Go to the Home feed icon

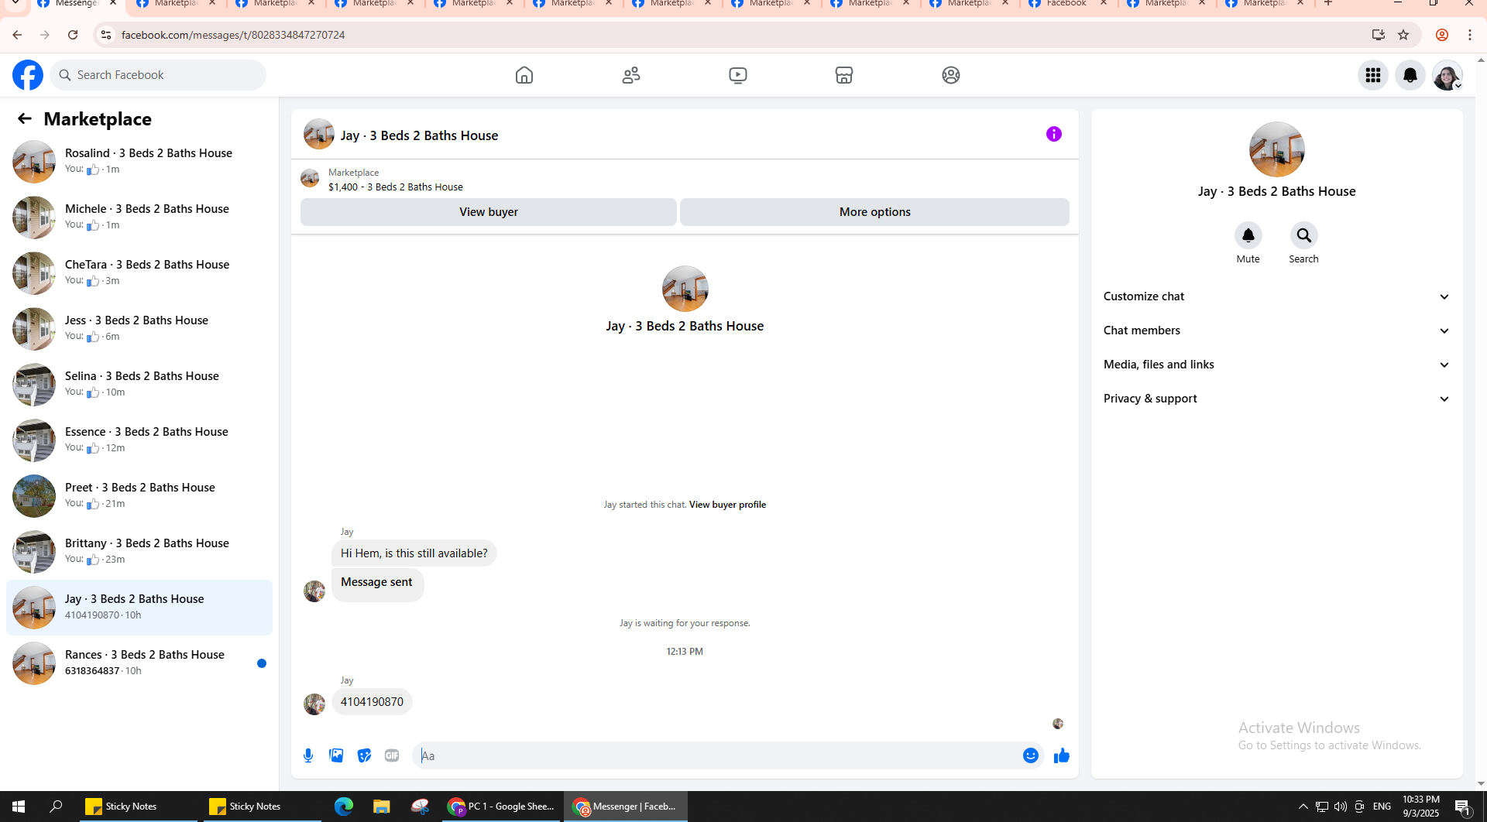click(x=524, y=75)
